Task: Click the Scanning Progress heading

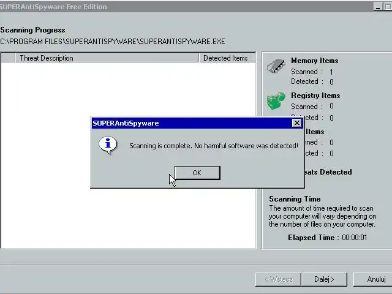Action: click(x=32, y=30)
